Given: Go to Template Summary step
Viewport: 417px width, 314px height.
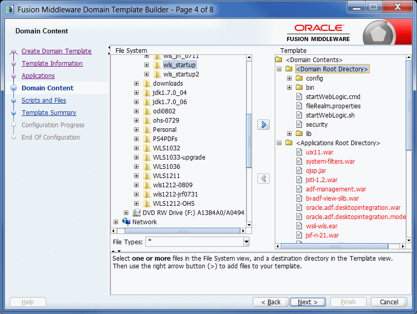Looking at the screenshot, I should (49, 113).
